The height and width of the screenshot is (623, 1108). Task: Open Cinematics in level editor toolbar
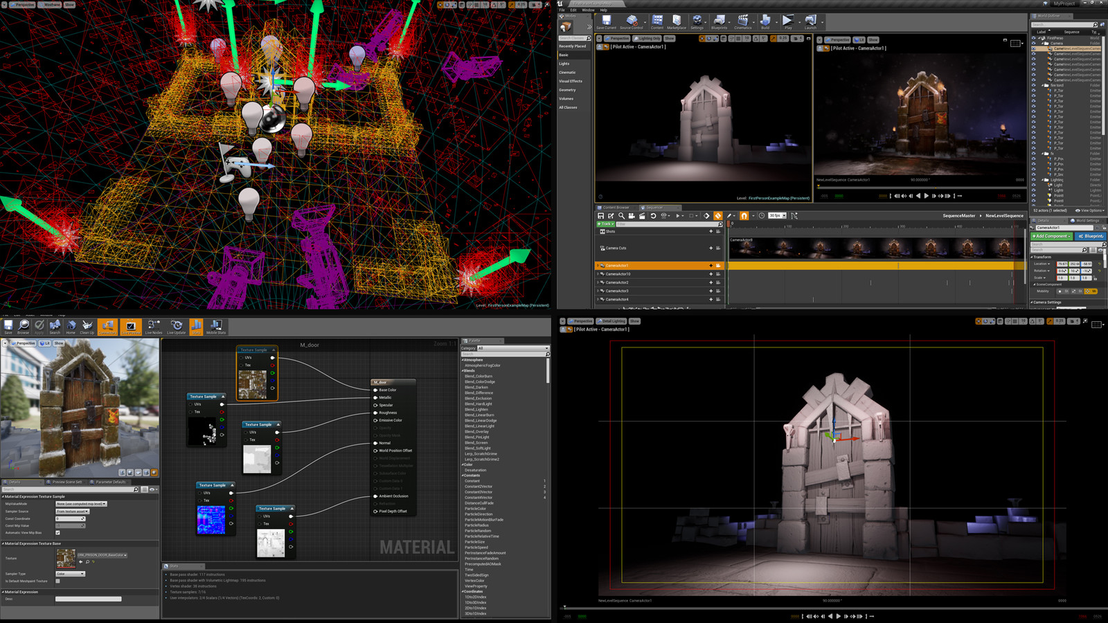click(742, 23)
